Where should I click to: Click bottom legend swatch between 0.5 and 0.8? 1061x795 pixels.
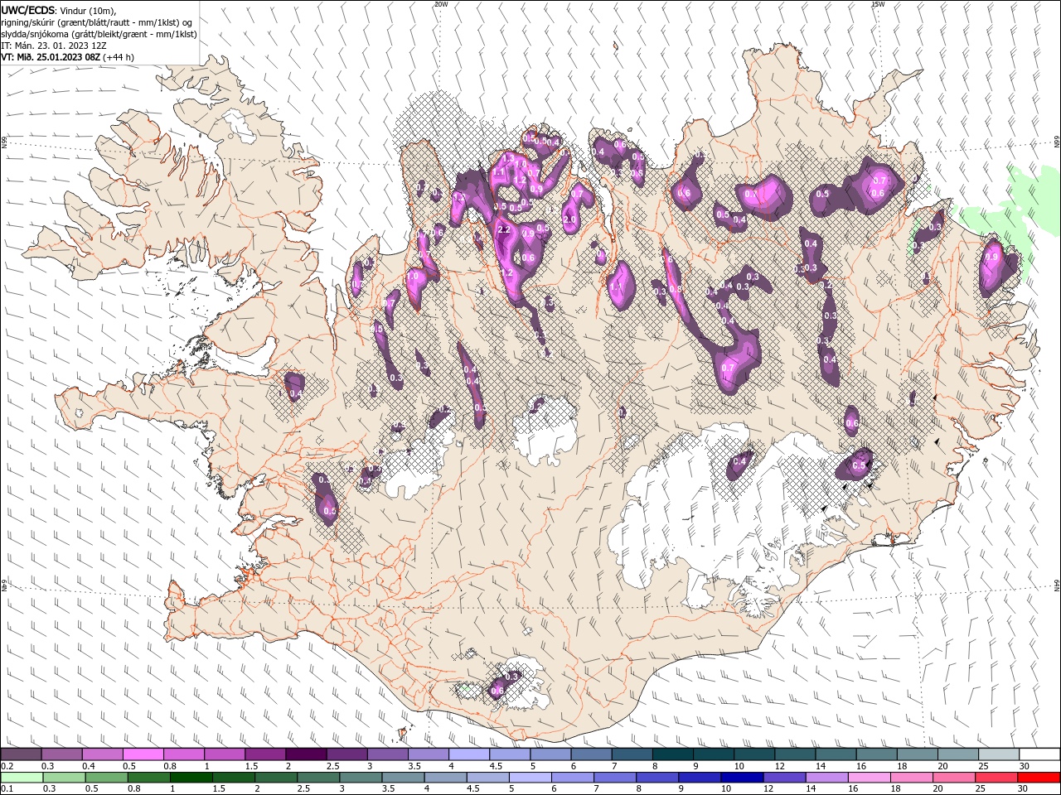pos(106,778)
